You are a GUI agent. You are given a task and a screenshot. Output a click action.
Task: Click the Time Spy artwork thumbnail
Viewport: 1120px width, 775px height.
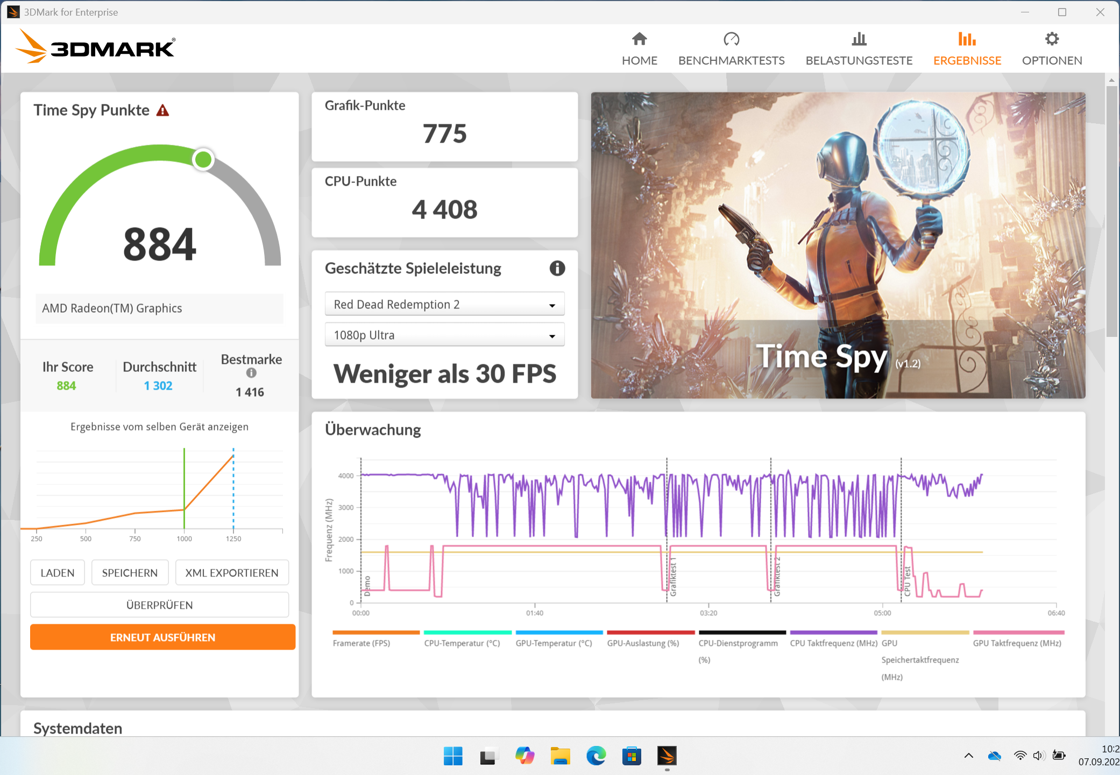[x=838, y=245]
